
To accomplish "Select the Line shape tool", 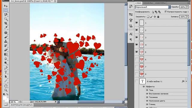I will (x=6, y=81).
